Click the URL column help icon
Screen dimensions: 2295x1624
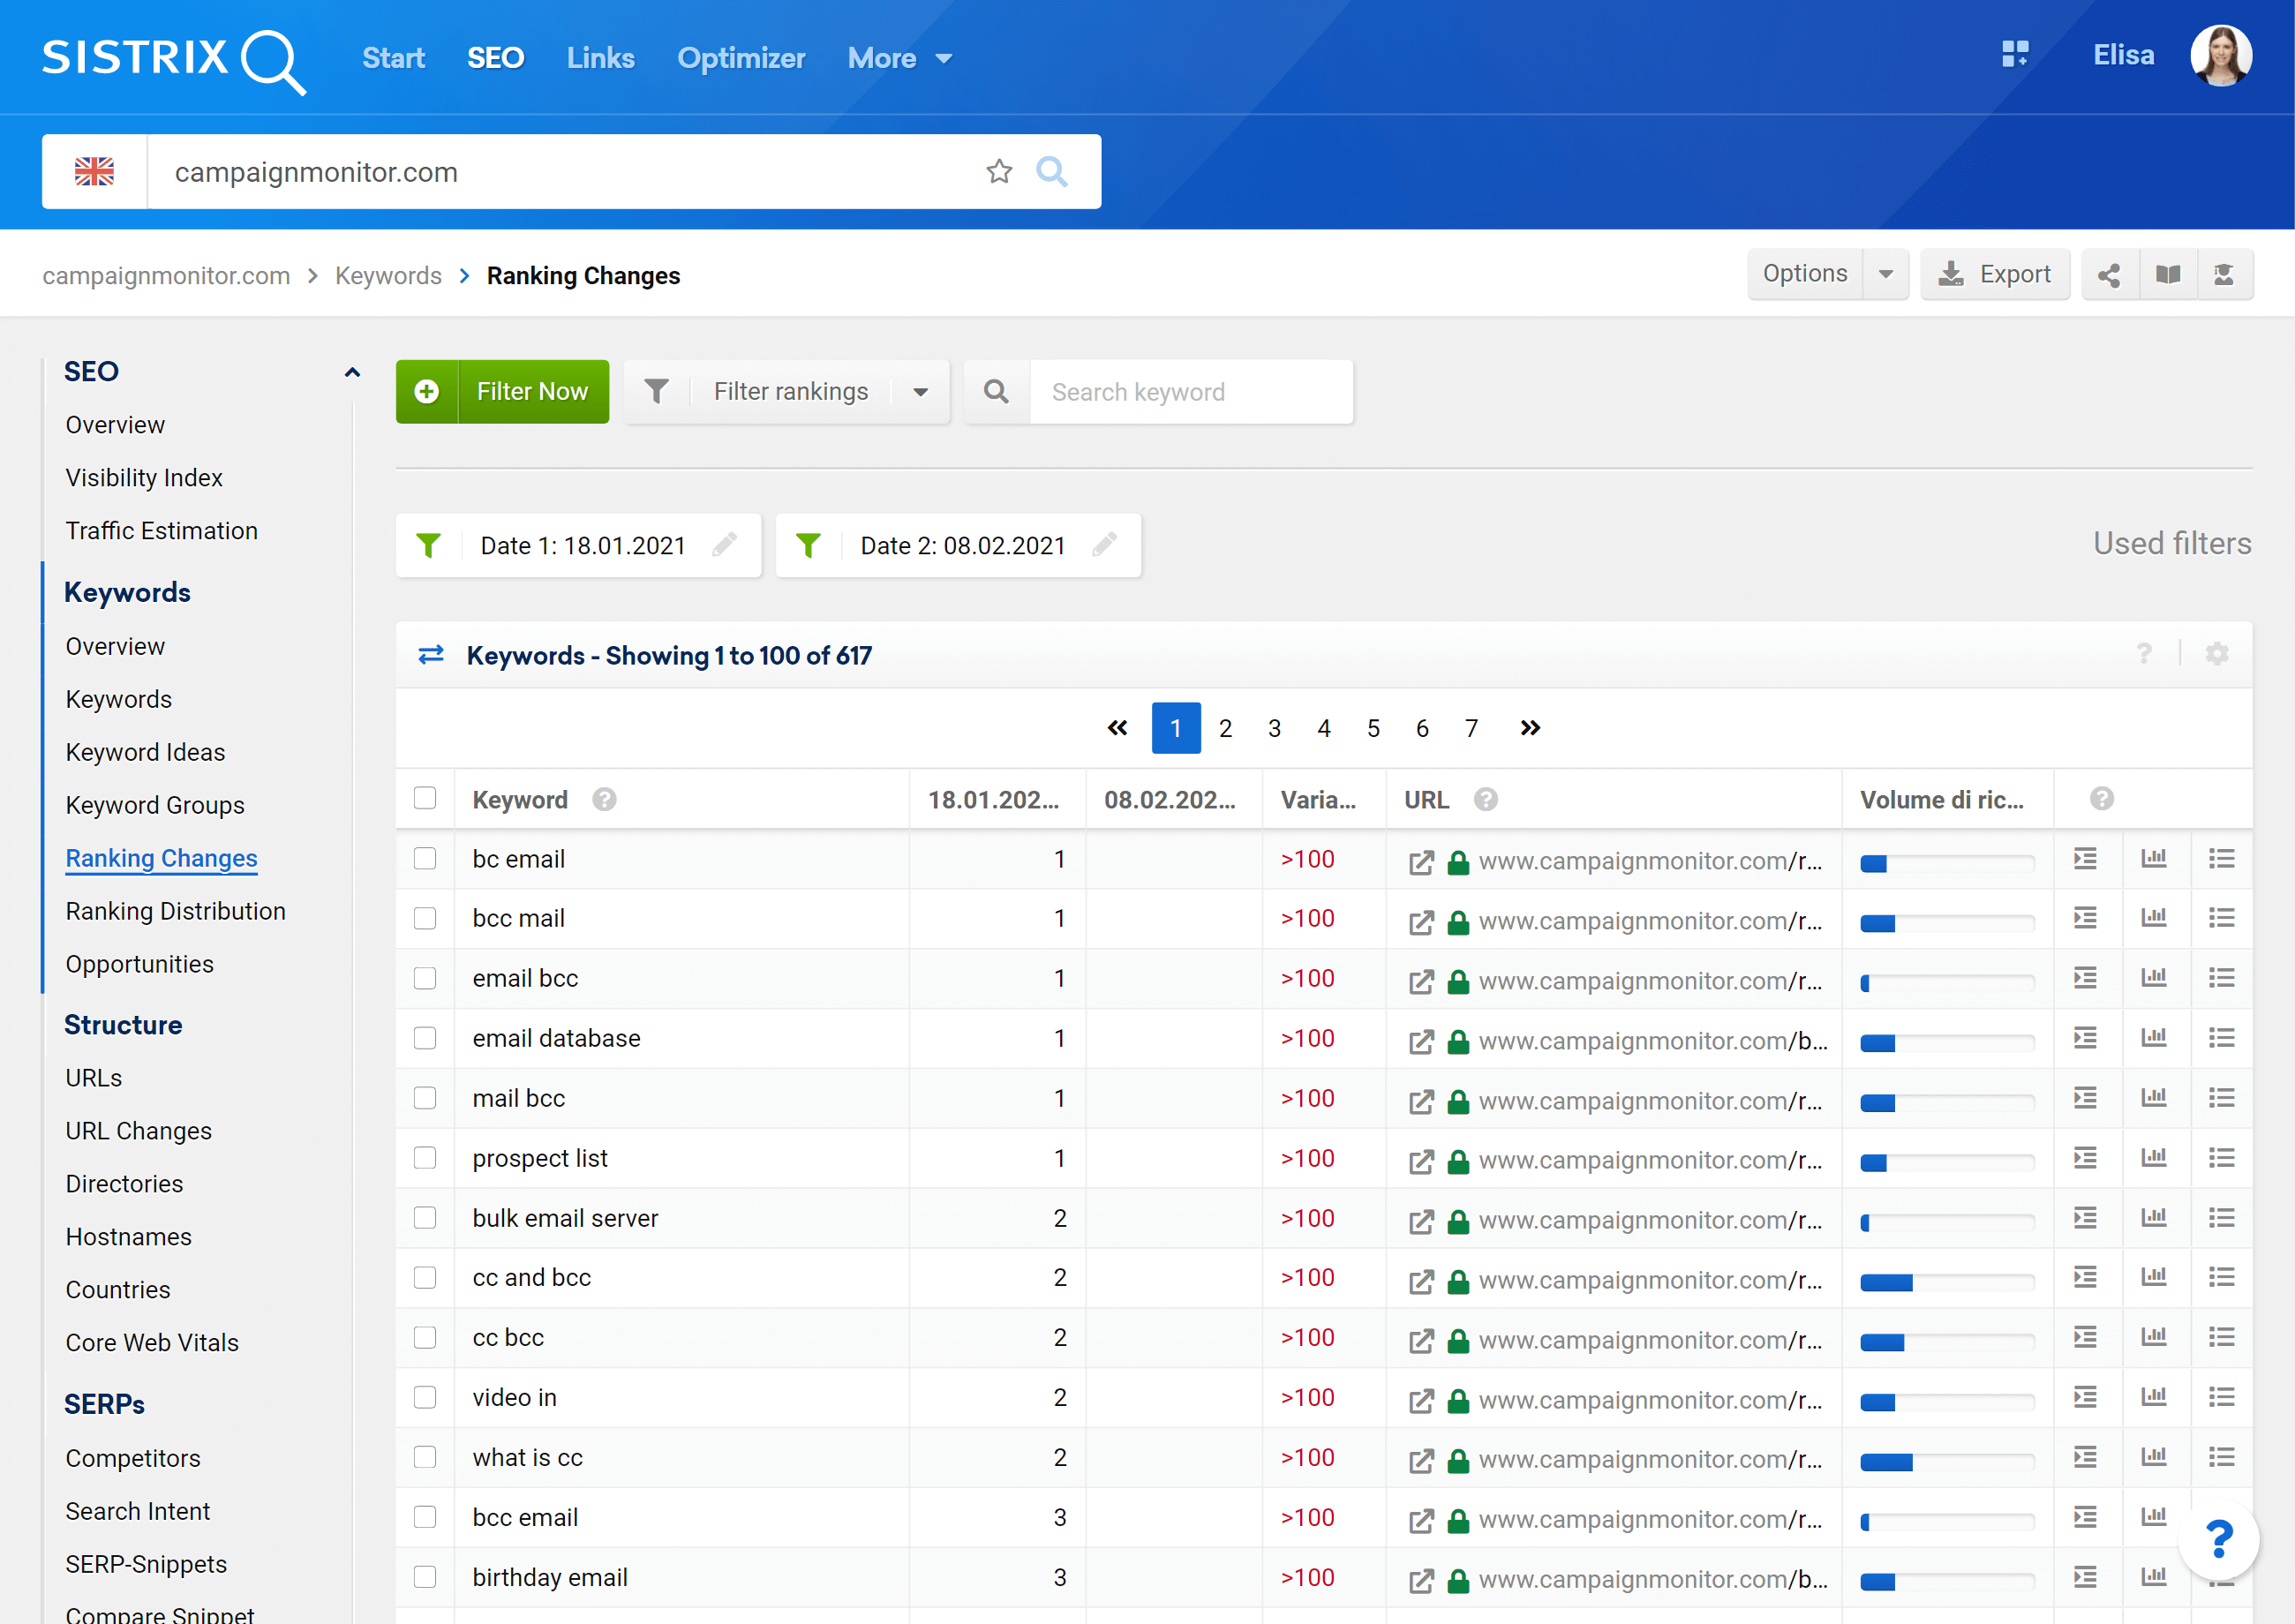[x=1486, y=800]
